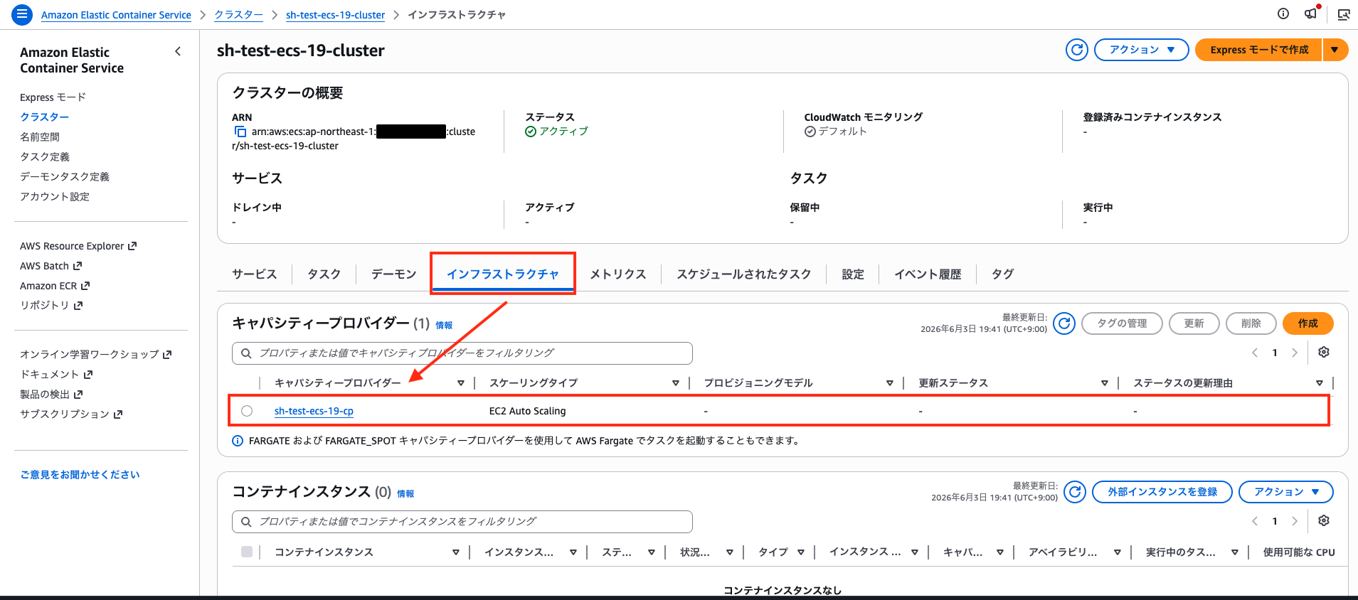The height and width of the screenshot is (600, 1358).
Task: Switch to the サービス tab
Action: (255, 274)
